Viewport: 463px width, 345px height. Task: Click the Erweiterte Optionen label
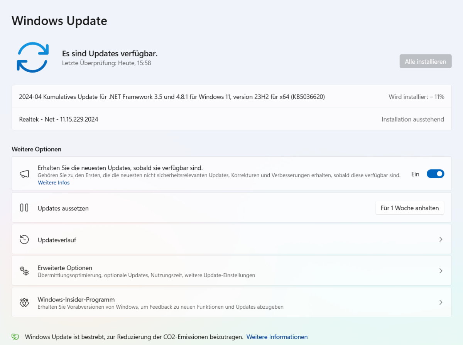coord(65,268)
